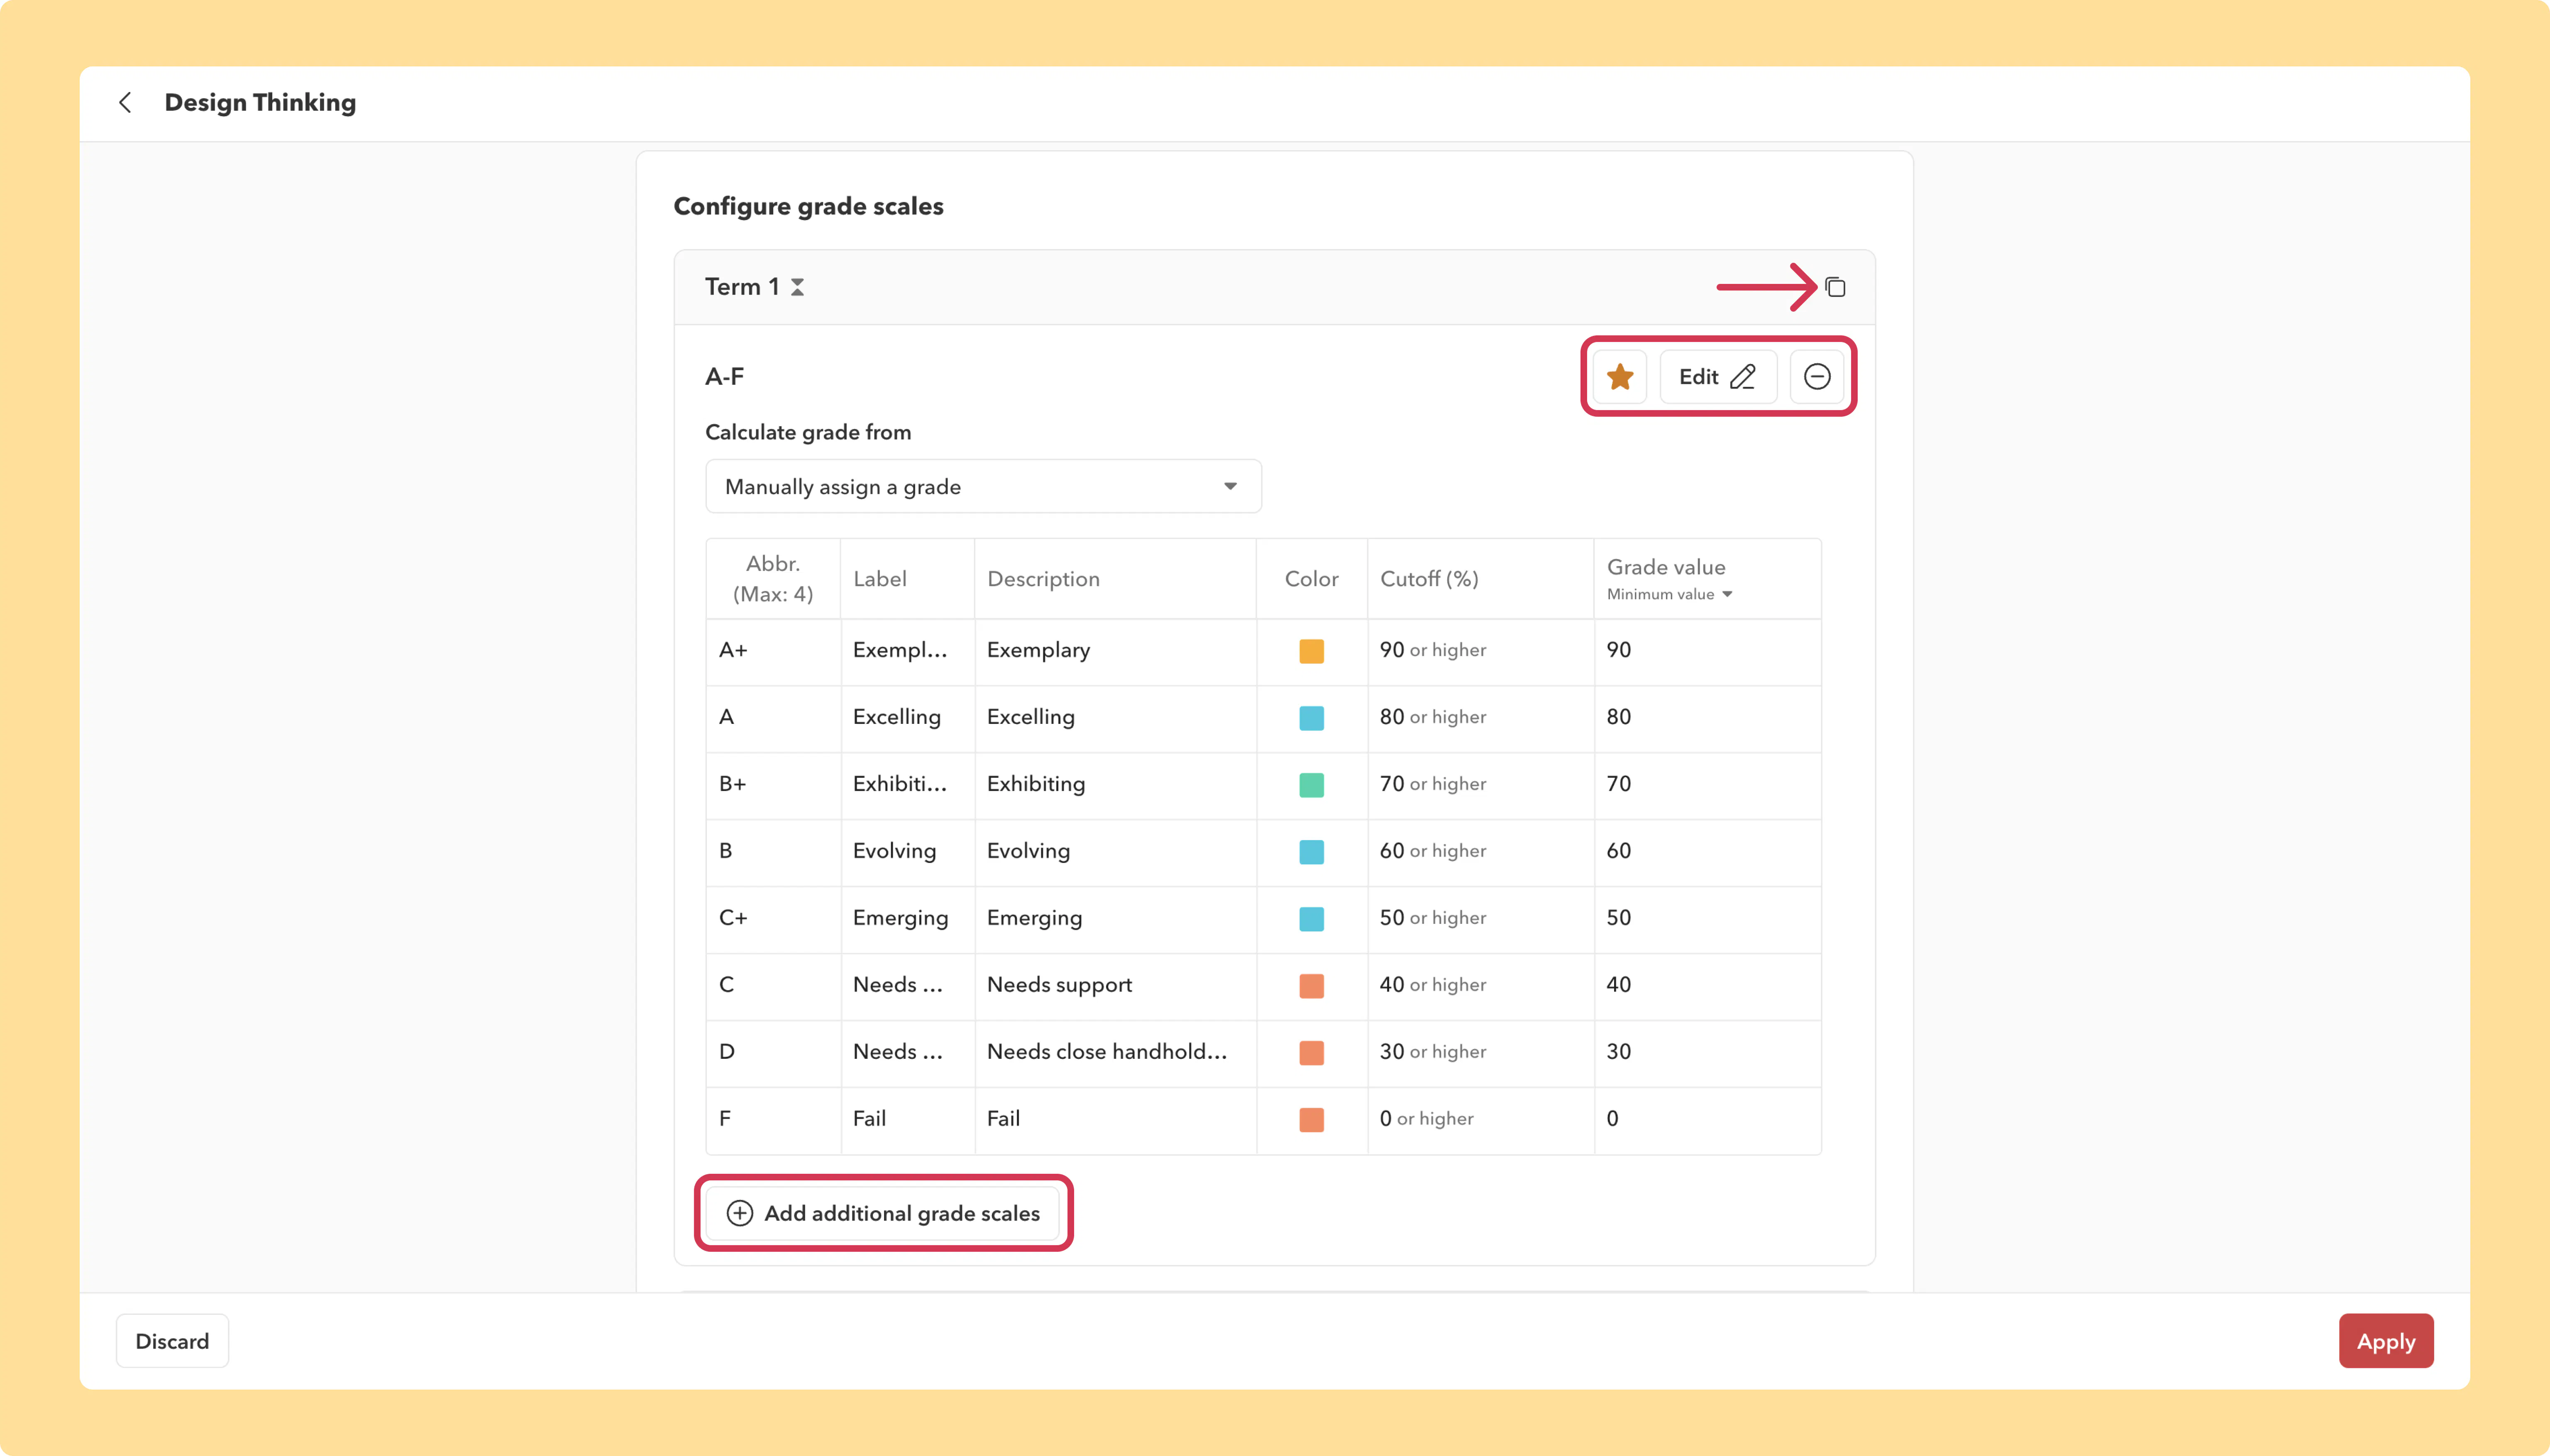Click the 80 or higher cutoff cell
This screenshot has width=2550, height=1456.
click(1480, 718)
